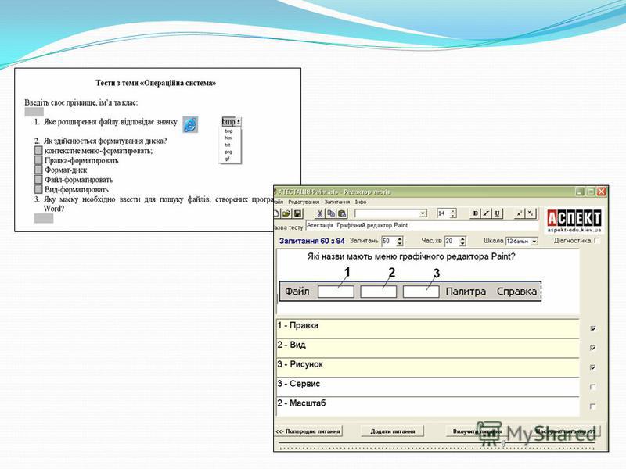The width and height of the screenshot is (626, 469).
Task: Toggle the checkbox for answer 2 - Вид
Action: click(x=593, y=348)
